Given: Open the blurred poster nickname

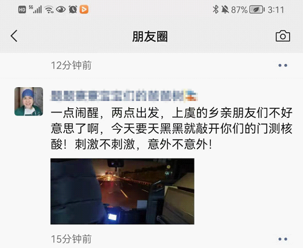Looking at the screenshot, I should coord(124,96).
